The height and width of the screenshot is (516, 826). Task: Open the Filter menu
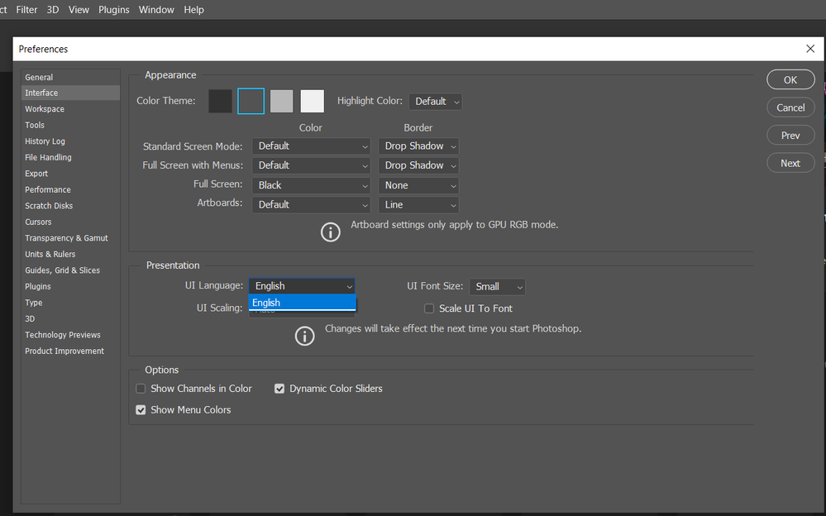coord(26,9)
